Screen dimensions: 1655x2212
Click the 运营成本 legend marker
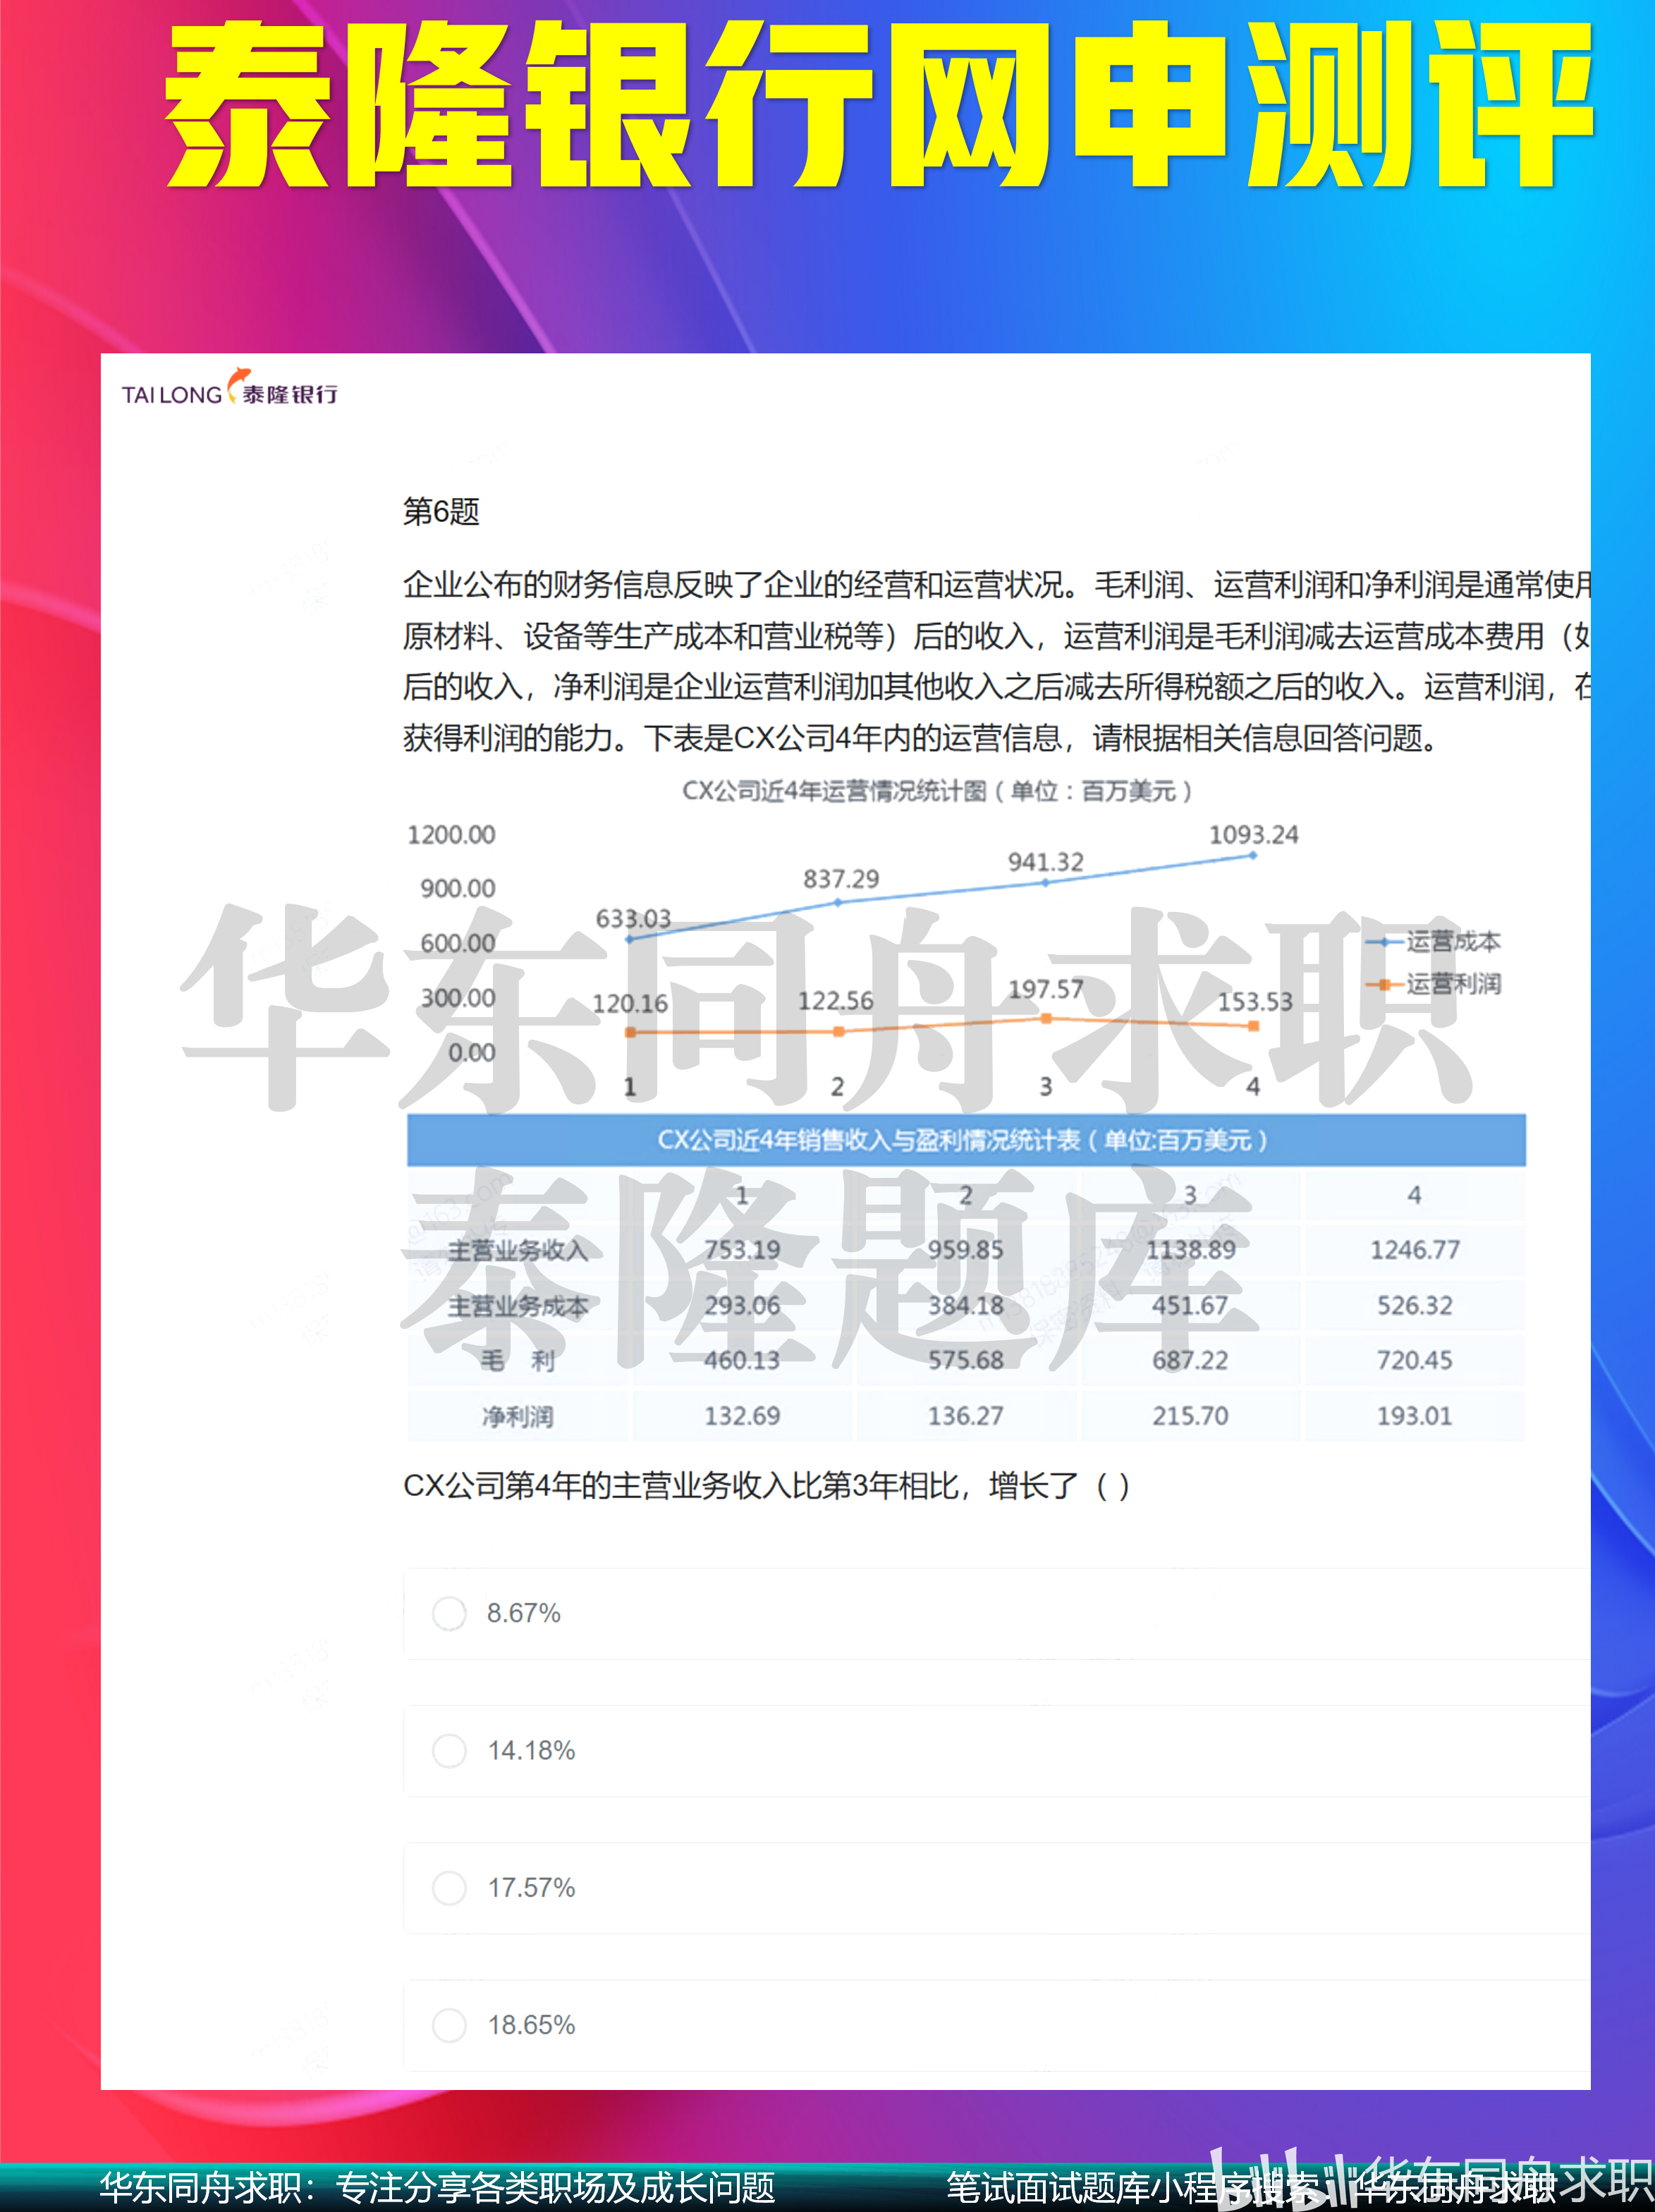click(x=1385, y=942)
